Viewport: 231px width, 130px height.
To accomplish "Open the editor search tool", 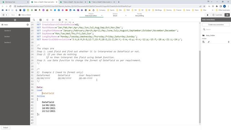I will point(34,20).
